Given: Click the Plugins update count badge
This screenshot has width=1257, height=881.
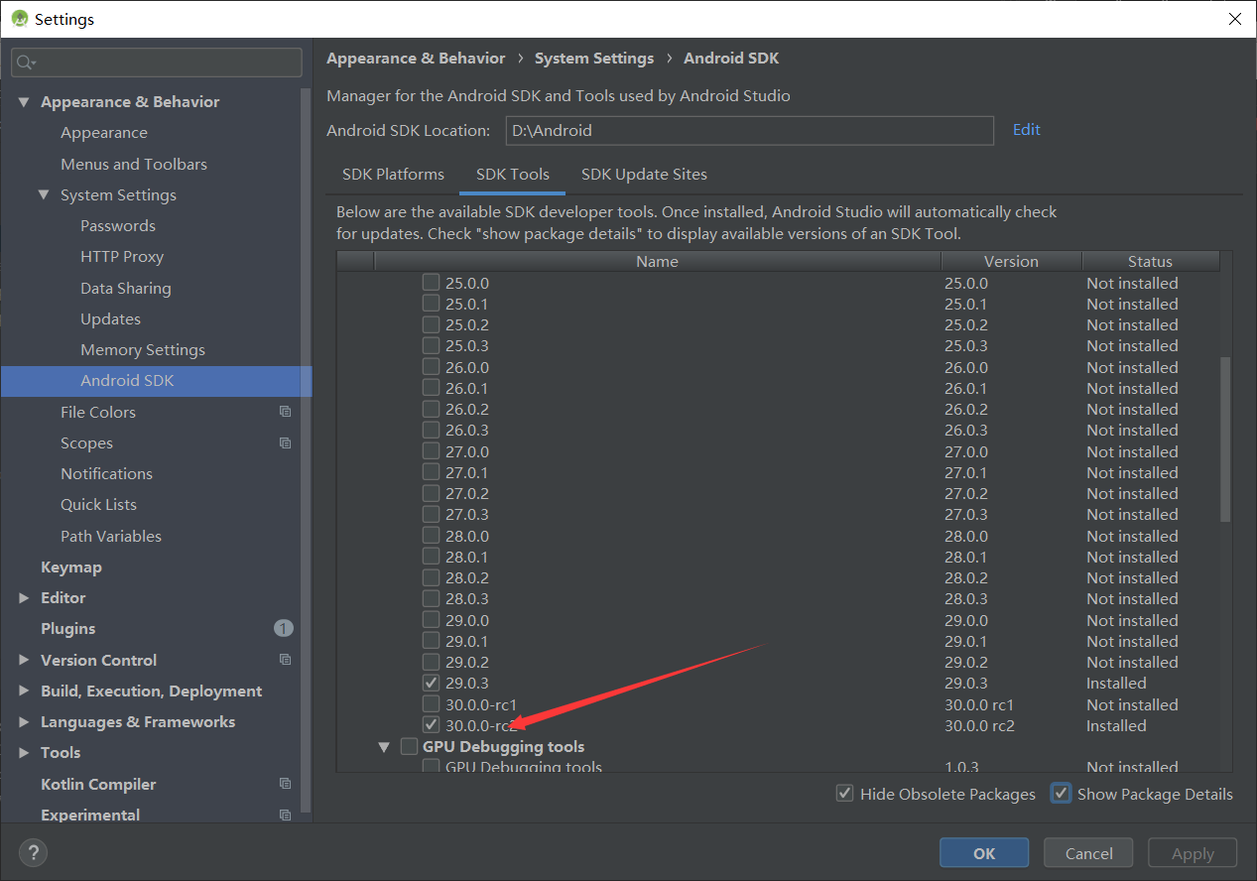Looking at the screenshot, I should pyautogui.click(x=283, y=628).
